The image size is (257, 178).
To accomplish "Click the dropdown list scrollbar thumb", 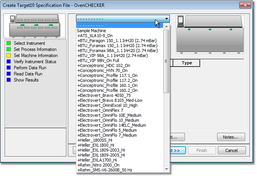I will tap(166, 61).
